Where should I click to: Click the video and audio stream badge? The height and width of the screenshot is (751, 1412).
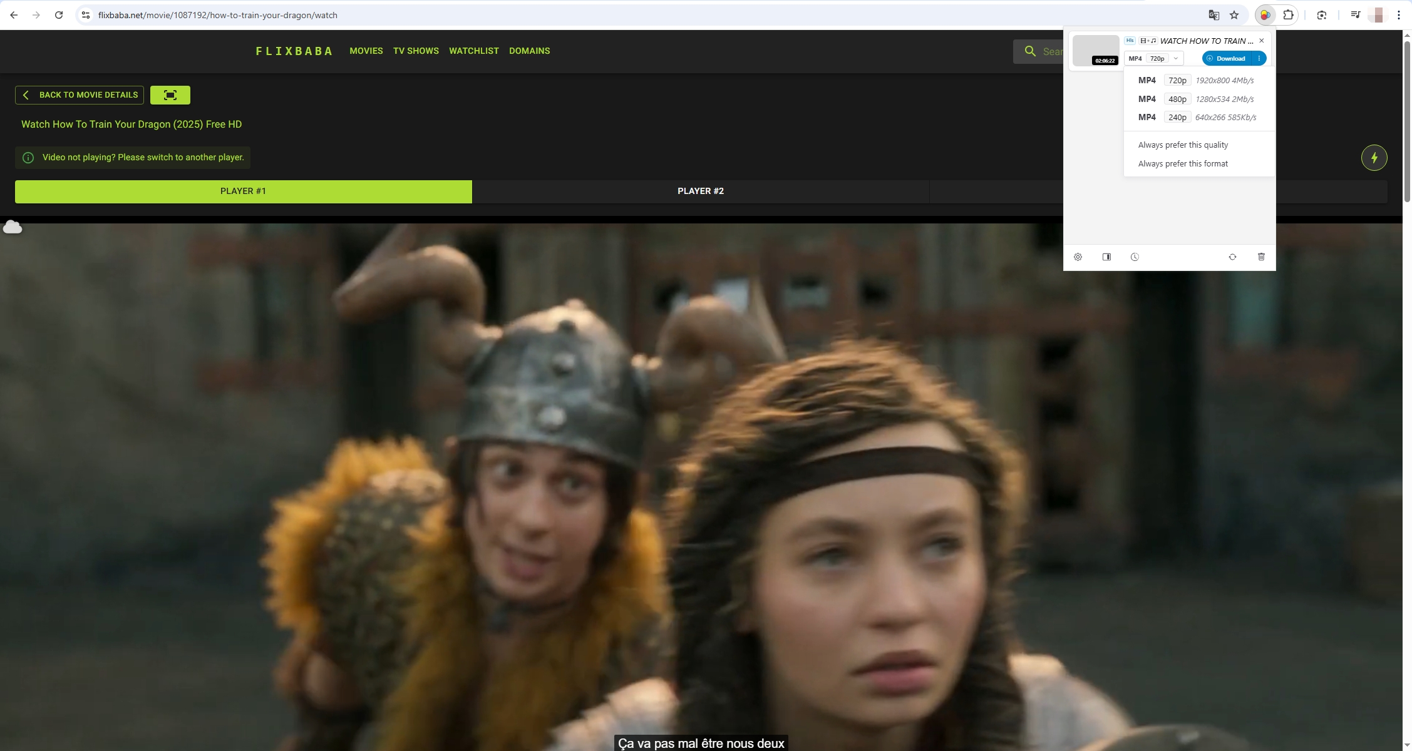1148,41
